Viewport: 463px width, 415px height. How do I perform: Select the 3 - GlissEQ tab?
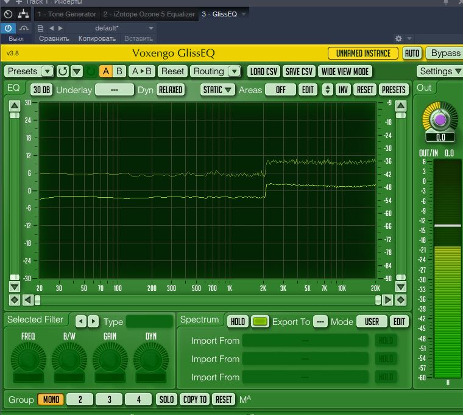219,14
